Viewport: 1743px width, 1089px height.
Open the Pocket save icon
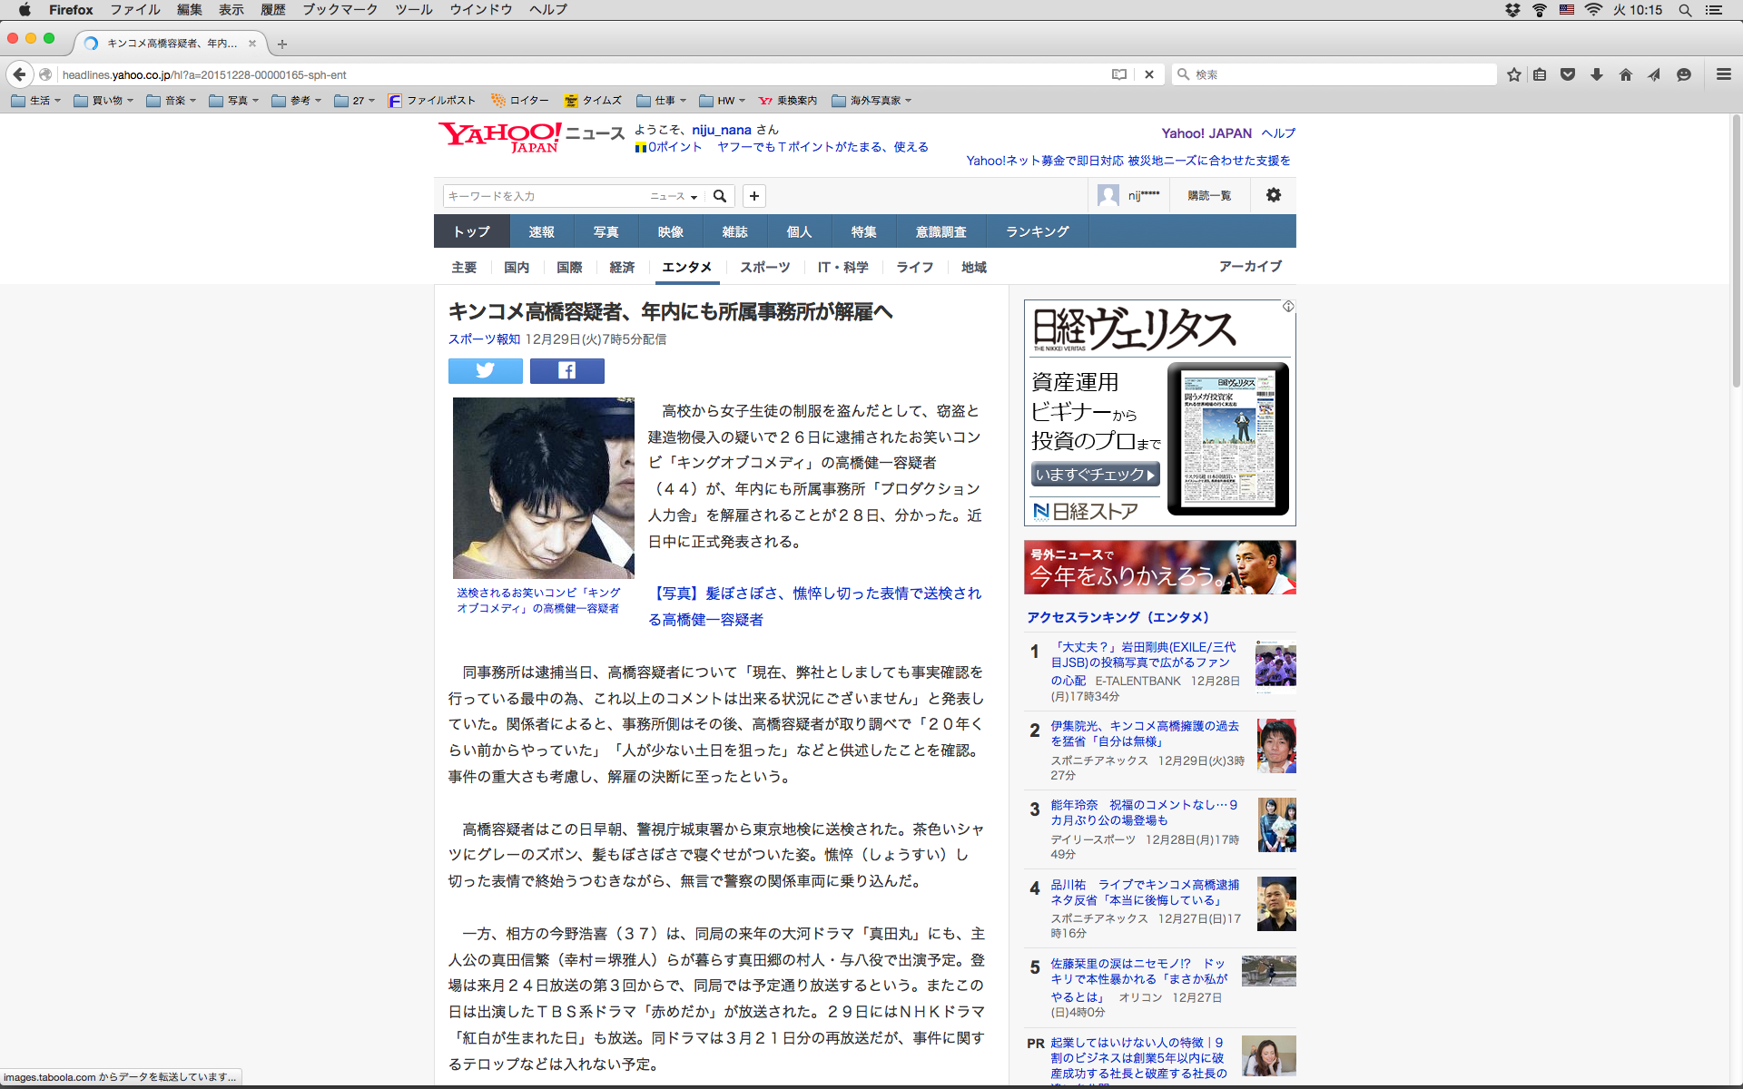point(1568,74)
